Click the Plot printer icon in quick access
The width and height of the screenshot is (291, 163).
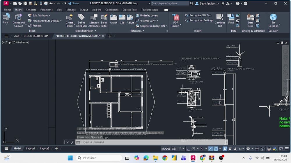46,3
